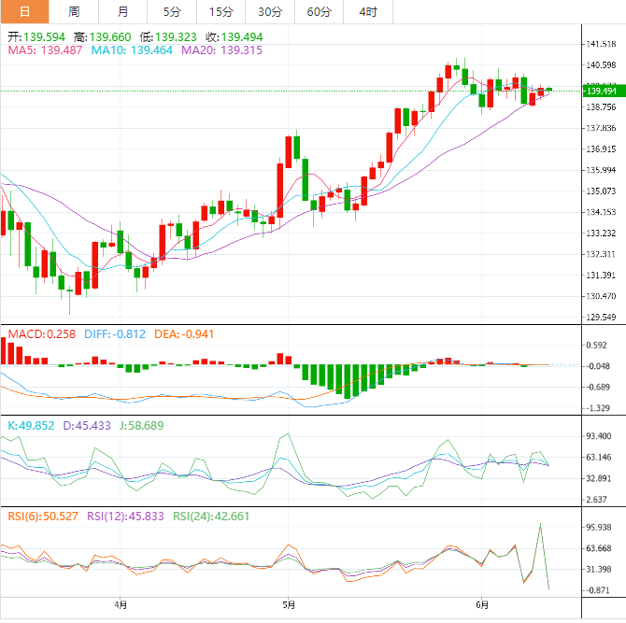The image size is (626, 623).
Task: Switch to the 日 (daily) chart tab
Action: tap(24, 12)
